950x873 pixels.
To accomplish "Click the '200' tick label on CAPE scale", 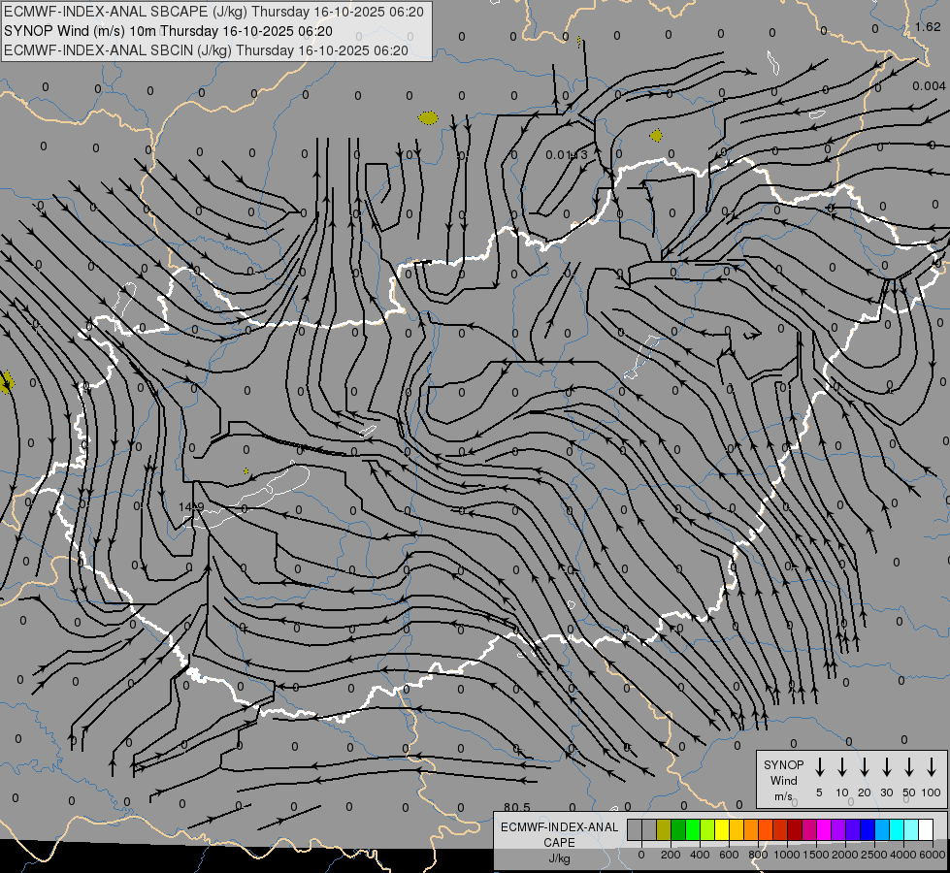I will (x=671, y=855).
